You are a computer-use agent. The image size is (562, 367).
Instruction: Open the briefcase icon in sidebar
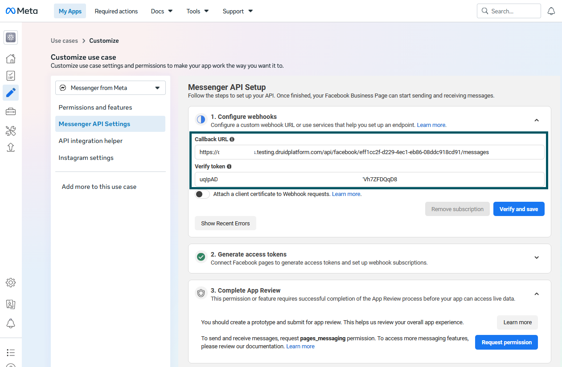pos(11,111)
